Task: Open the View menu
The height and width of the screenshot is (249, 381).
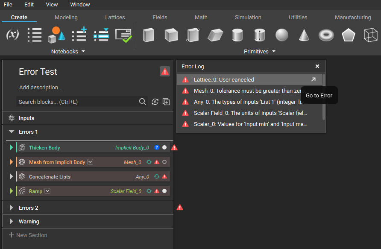Action: [x=52, y=5]
